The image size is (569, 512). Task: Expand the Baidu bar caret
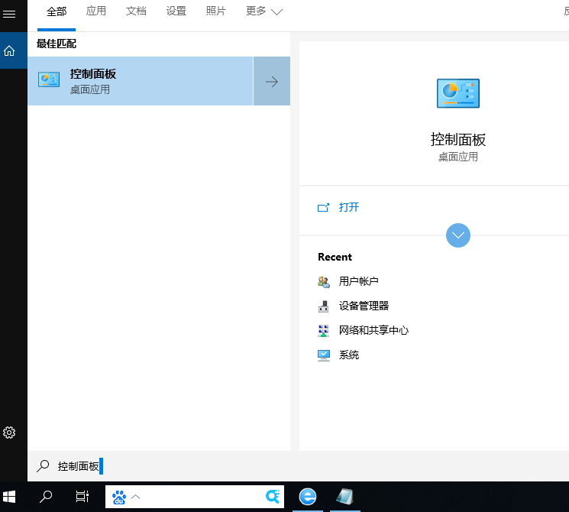(136, 497)
